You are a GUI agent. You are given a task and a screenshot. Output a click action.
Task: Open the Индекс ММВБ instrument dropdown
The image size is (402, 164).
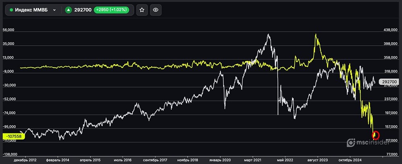tap(33, 10)
